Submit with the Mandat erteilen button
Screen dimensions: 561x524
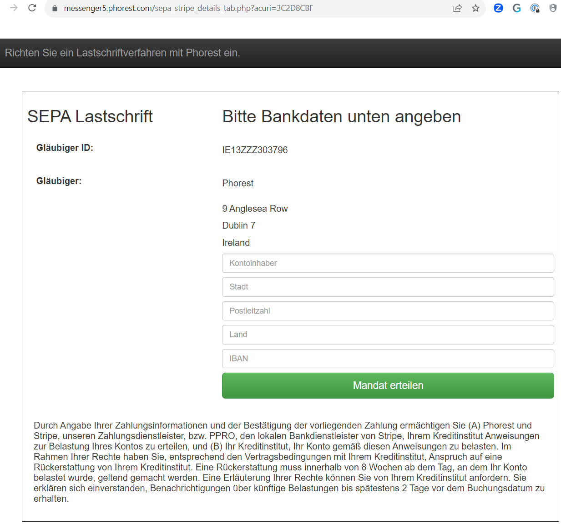coord(388,385)
